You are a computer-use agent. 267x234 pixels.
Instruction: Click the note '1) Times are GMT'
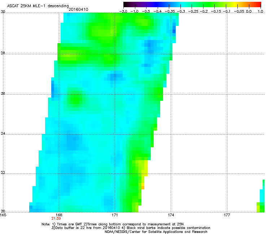point(67,224)
